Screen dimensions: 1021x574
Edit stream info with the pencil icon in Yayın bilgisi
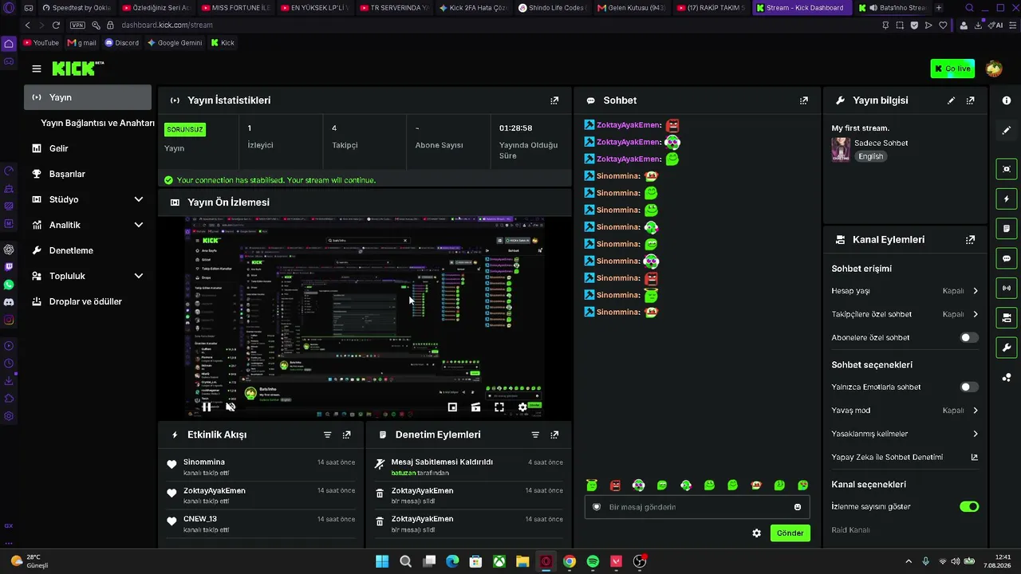click(951, 100)
